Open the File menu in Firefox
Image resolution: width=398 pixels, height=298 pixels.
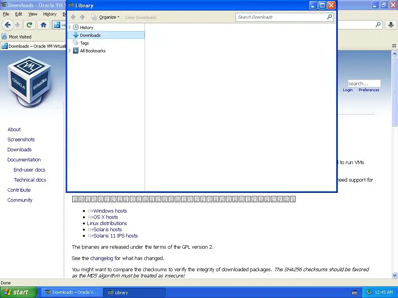click(x=6, y=14)
